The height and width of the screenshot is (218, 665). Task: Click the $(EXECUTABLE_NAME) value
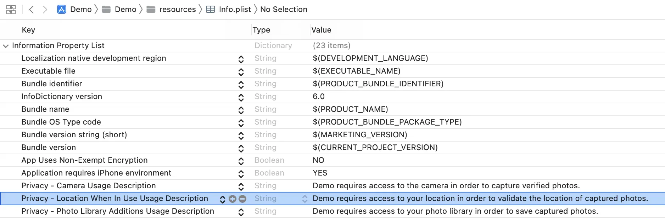pos(357,71)
